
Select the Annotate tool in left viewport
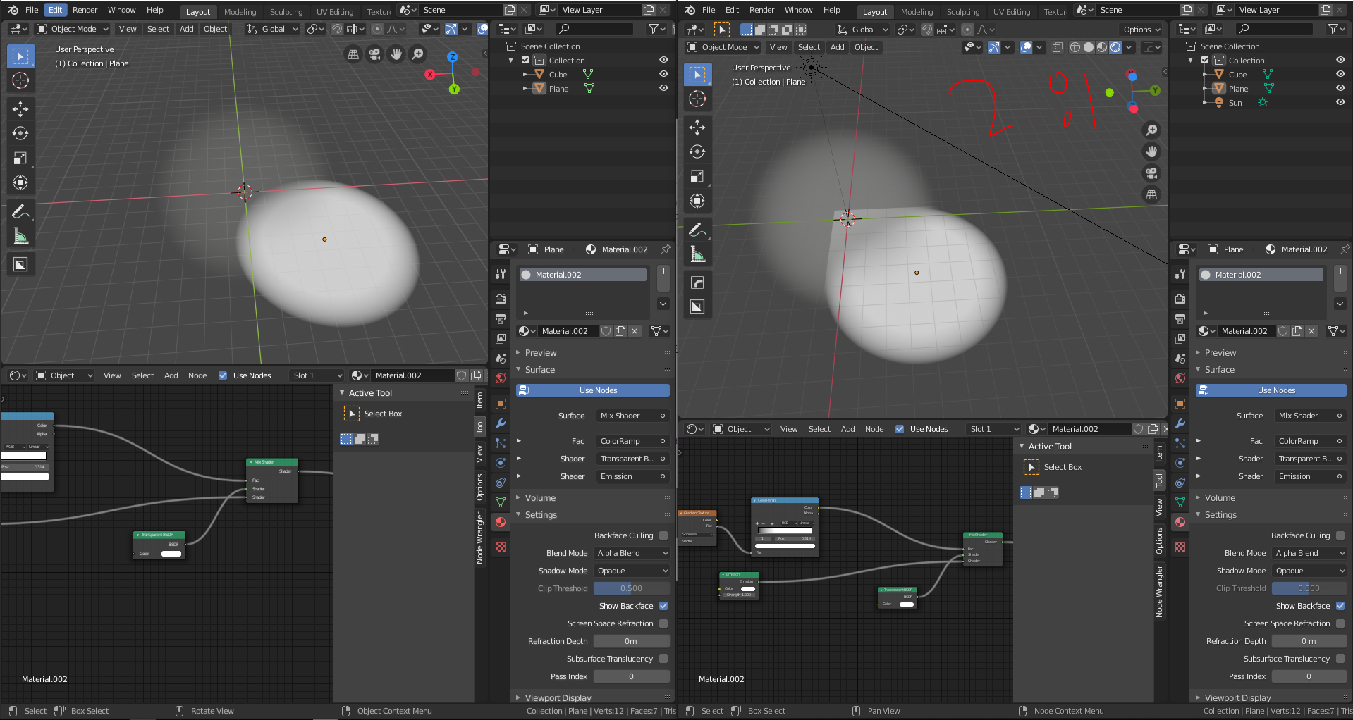[x=20, y=211]
